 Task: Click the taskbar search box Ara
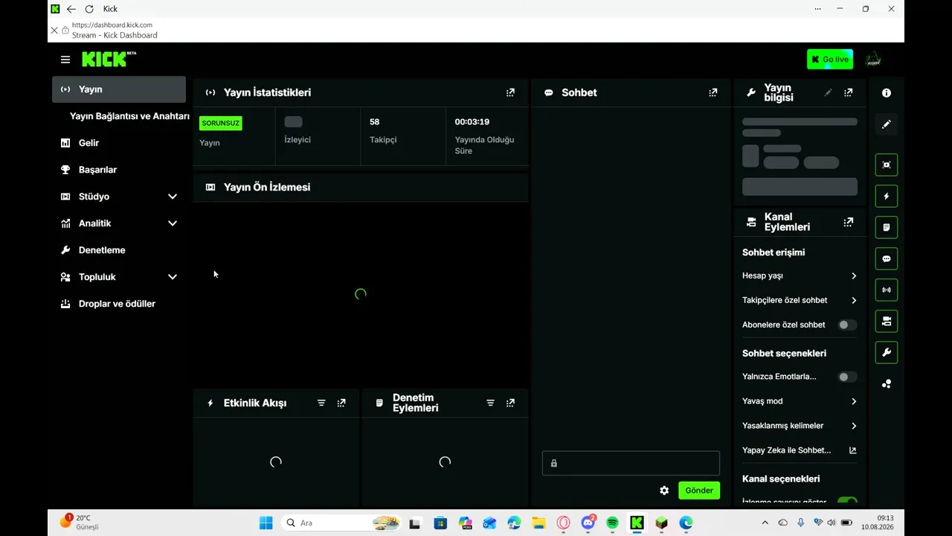341,523
